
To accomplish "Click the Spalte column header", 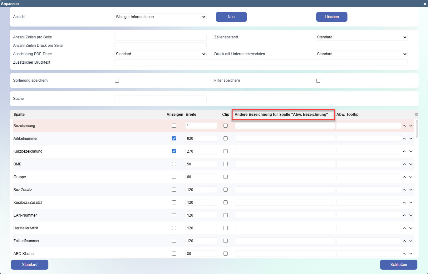I will [19, 115].
